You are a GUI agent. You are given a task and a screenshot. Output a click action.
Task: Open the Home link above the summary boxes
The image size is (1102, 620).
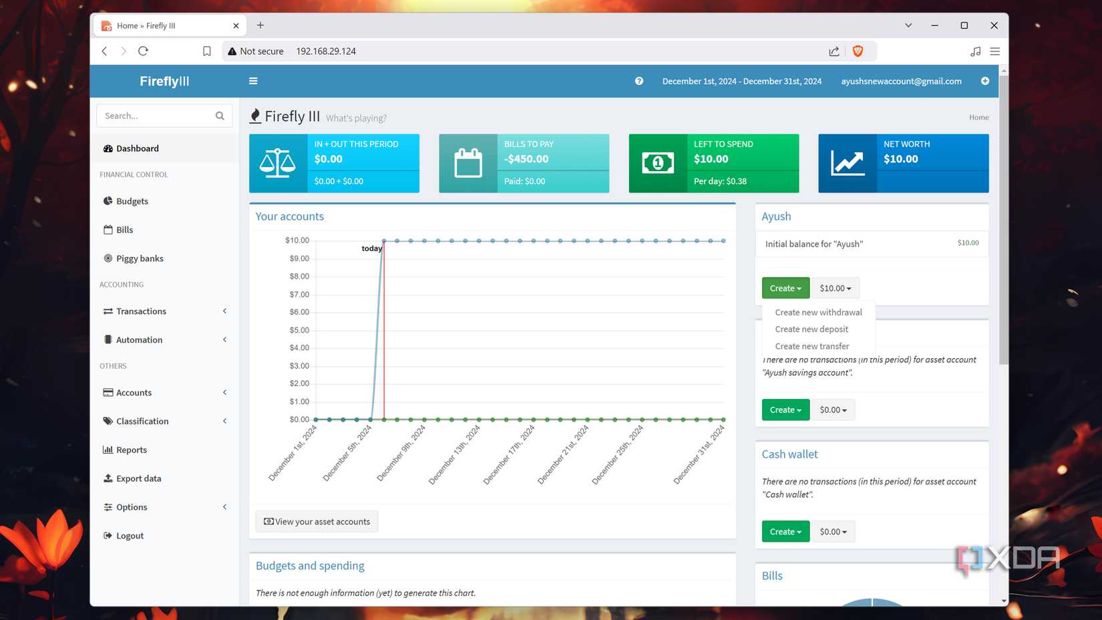(x=978, y=117)
